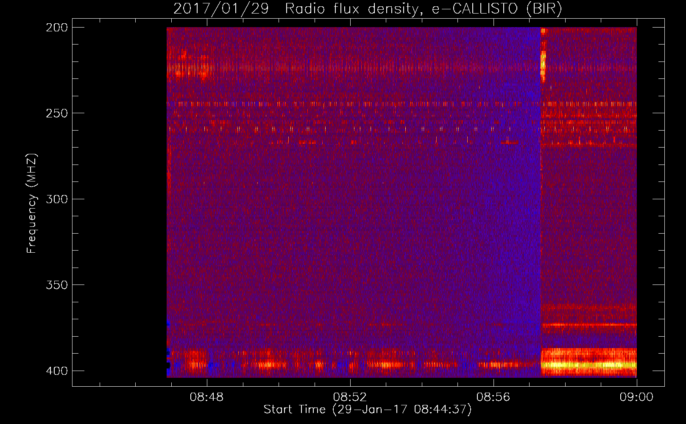Click the 400 frequency tick label
The image size is (686, 424).
click(57, 371)
